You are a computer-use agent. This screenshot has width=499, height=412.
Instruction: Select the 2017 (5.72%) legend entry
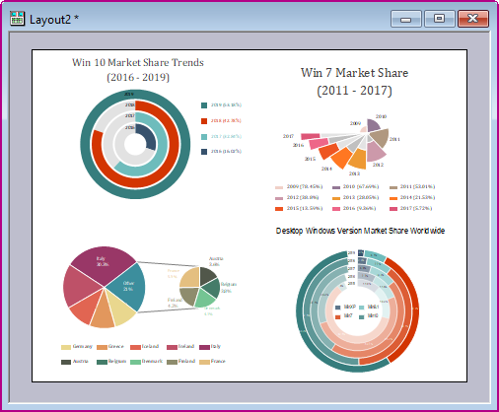click(x=411, y=209)
